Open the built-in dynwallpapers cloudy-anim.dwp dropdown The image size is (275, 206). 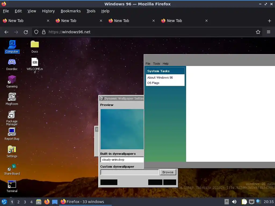click(x=122, y=160)
